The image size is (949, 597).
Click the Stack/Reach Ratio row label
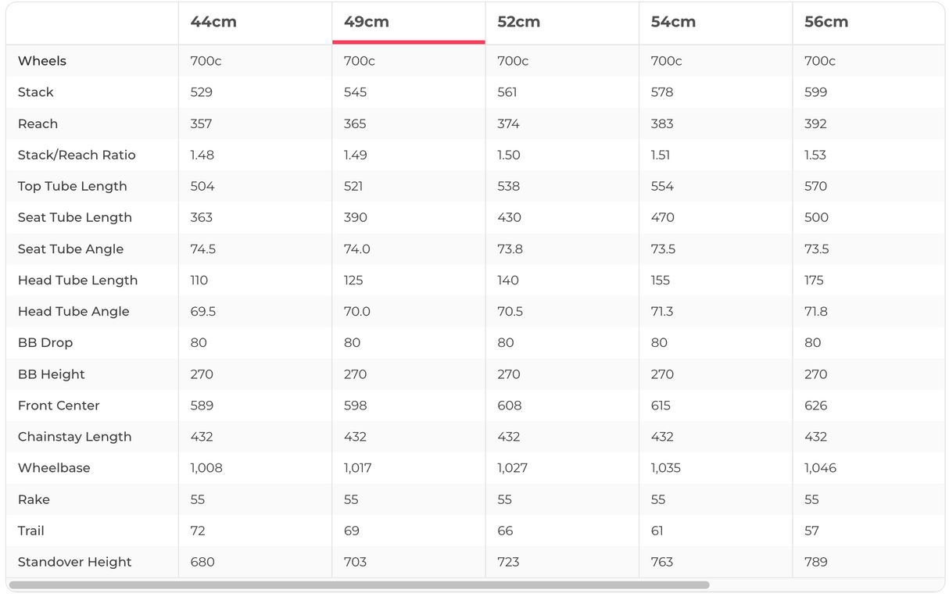pyautogui.click(x=77, y=155)
